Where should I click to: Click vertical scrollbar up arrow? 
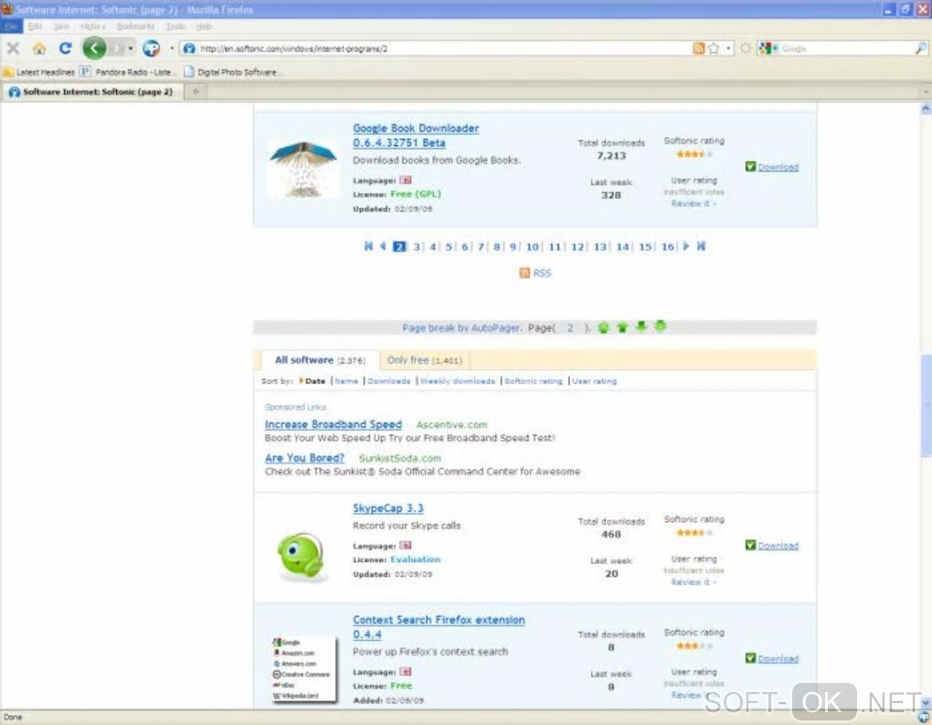pos(926,109)
